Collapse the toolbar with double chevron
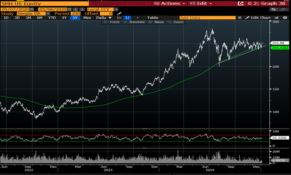This screenshot has width=291, height=175. click(x=240, y=18)
